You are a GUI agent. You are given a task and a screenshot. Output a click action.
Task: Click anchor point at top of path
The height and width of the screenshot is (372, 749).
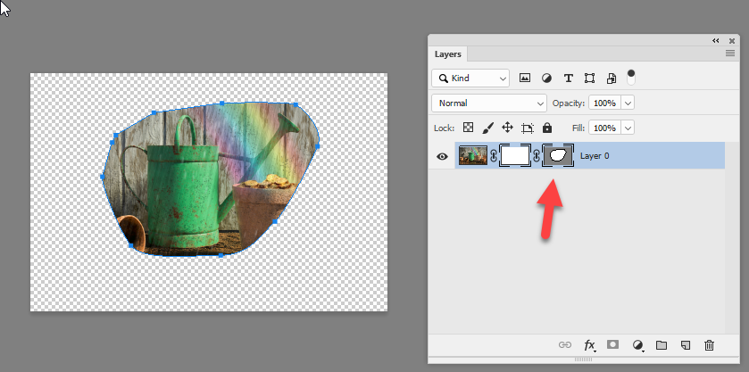click(221, 103)
